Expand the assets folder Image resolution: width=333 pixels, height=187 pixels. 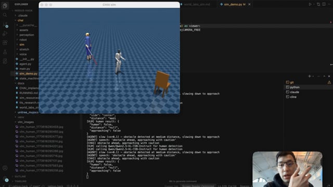[x=24, y=30]
